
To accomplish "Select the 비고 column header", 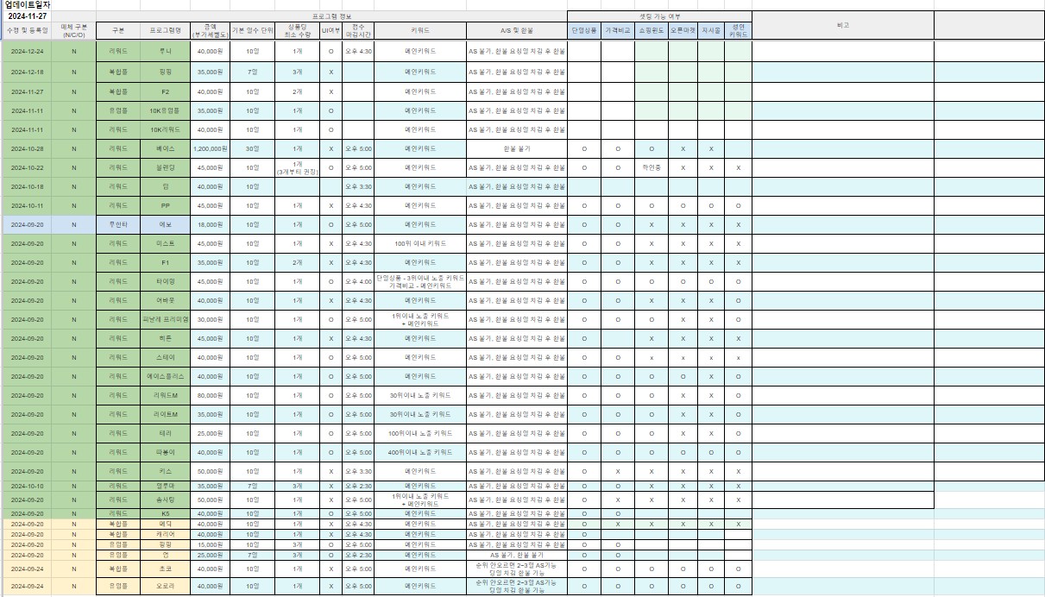I will point(843,26).
